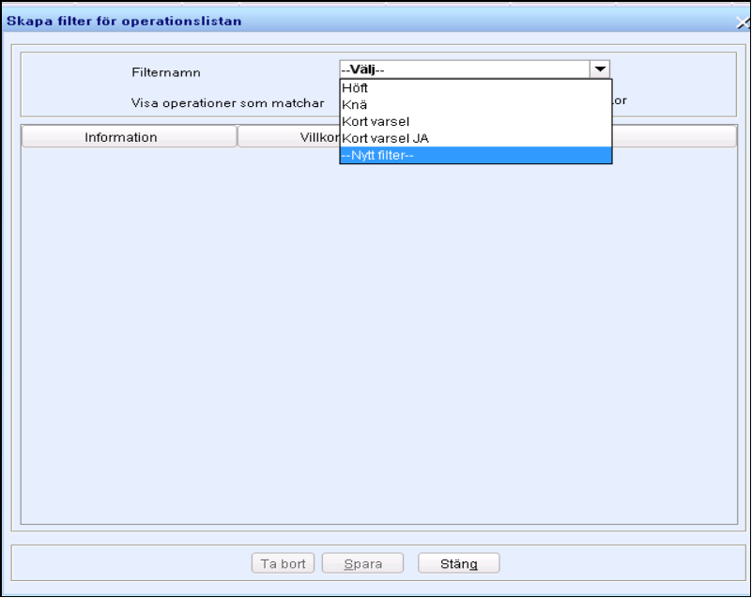
Task: Click the column header right of the dropdown list
Action: (x=674, y=137)
